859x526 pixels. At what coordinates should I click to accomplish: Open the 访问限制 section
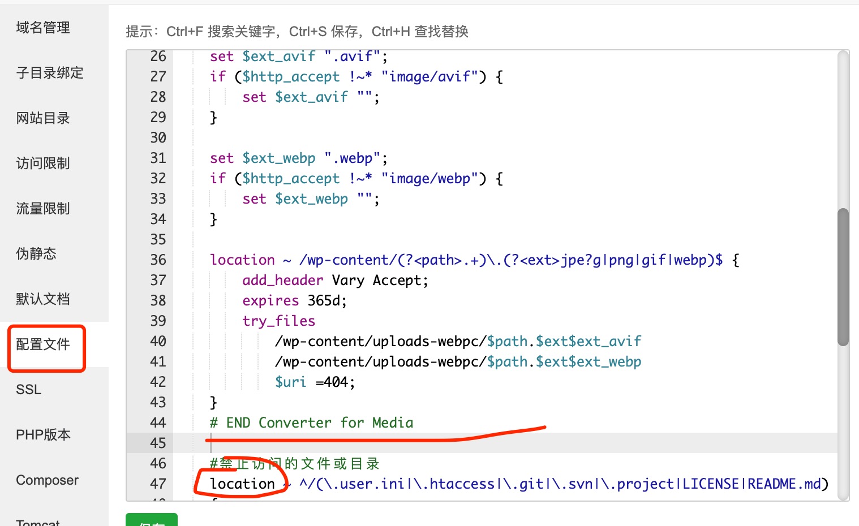point(42,163)
